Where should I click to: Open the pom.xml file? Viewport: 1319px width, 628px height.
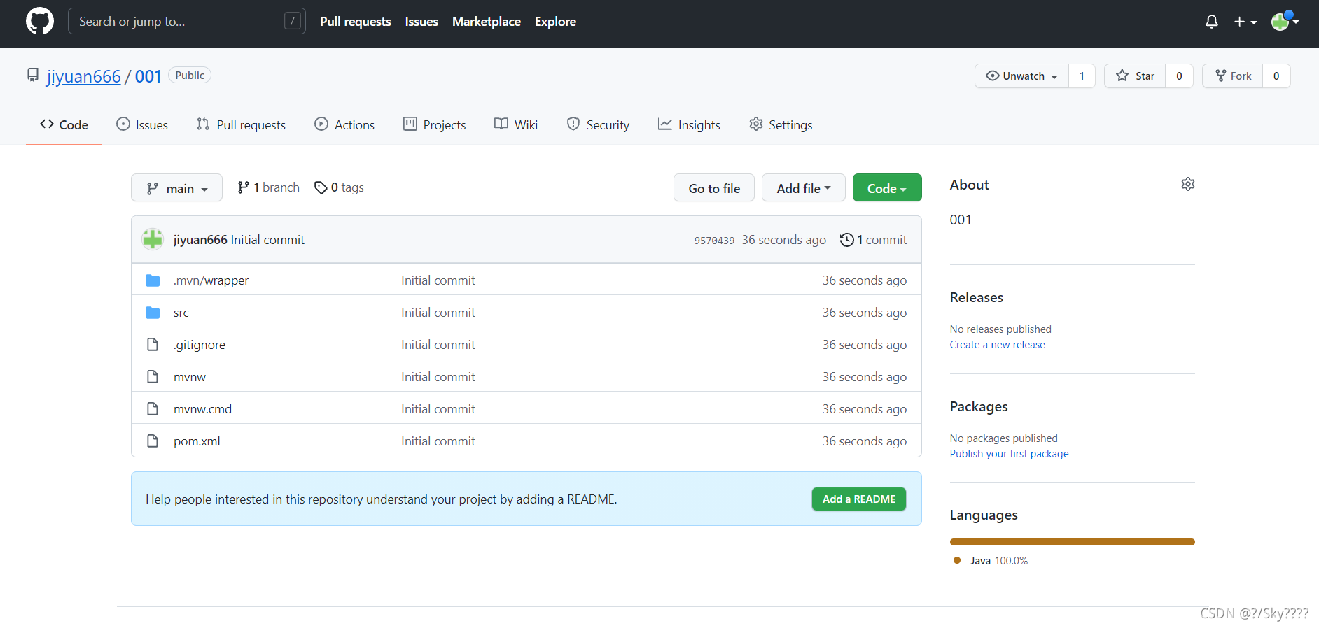coord(197,441)
